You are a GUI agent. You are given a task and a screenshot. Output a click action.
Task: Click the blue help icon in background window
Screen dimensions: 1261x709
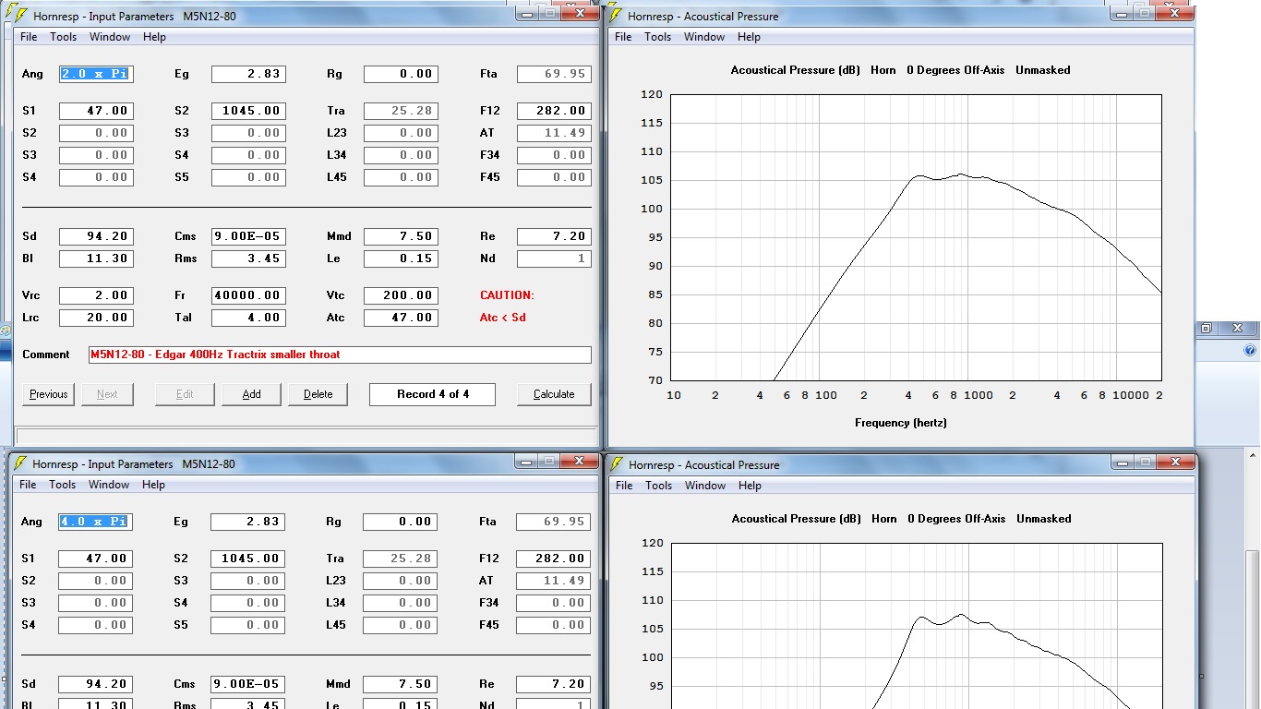pyautogui.click(x=1250, y=351)
